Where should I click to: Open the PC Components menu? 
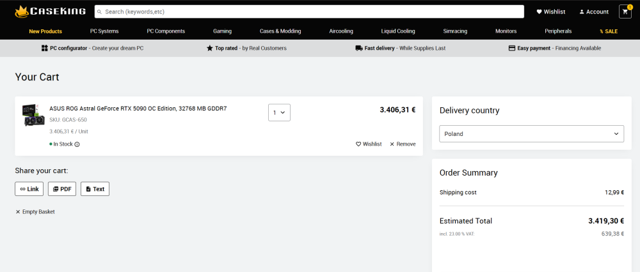click(x=166, y=31)
